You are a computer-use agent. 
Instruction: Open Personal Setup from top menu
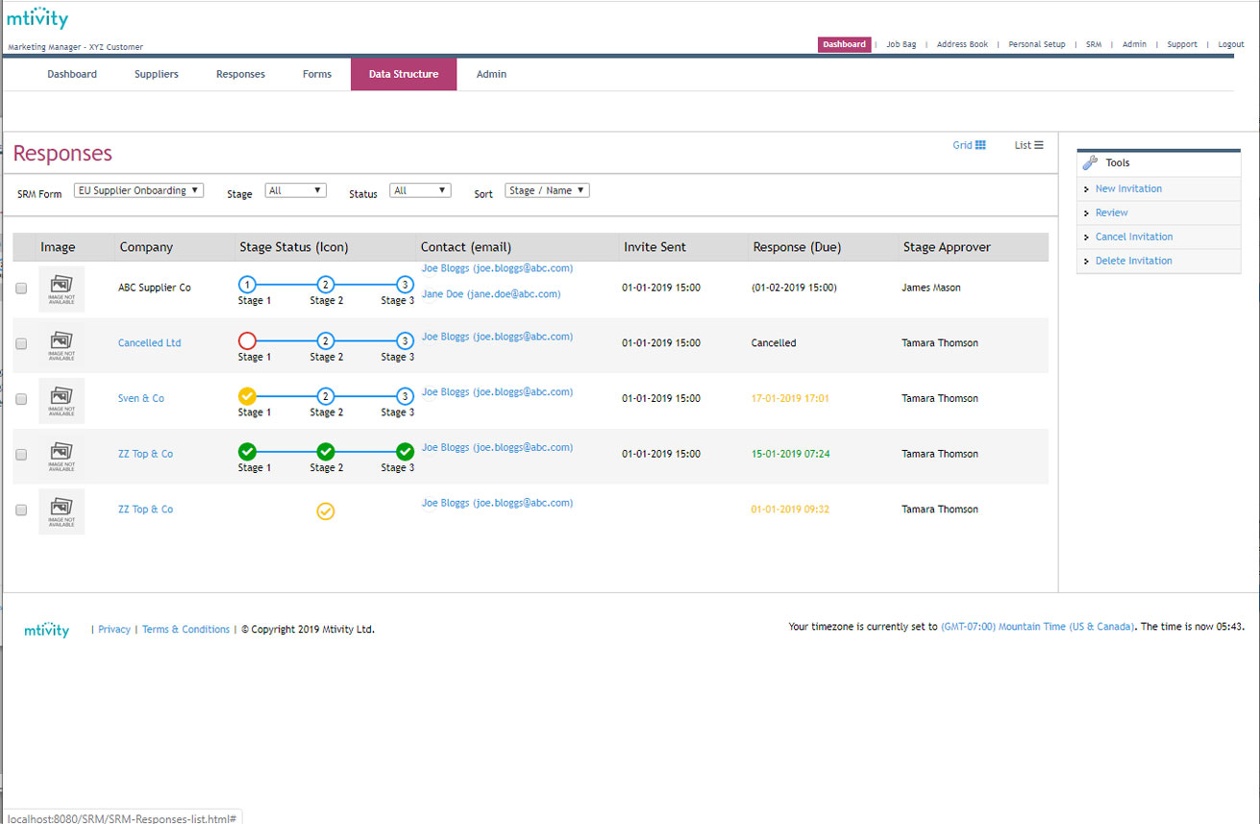tap(1037, 44)
